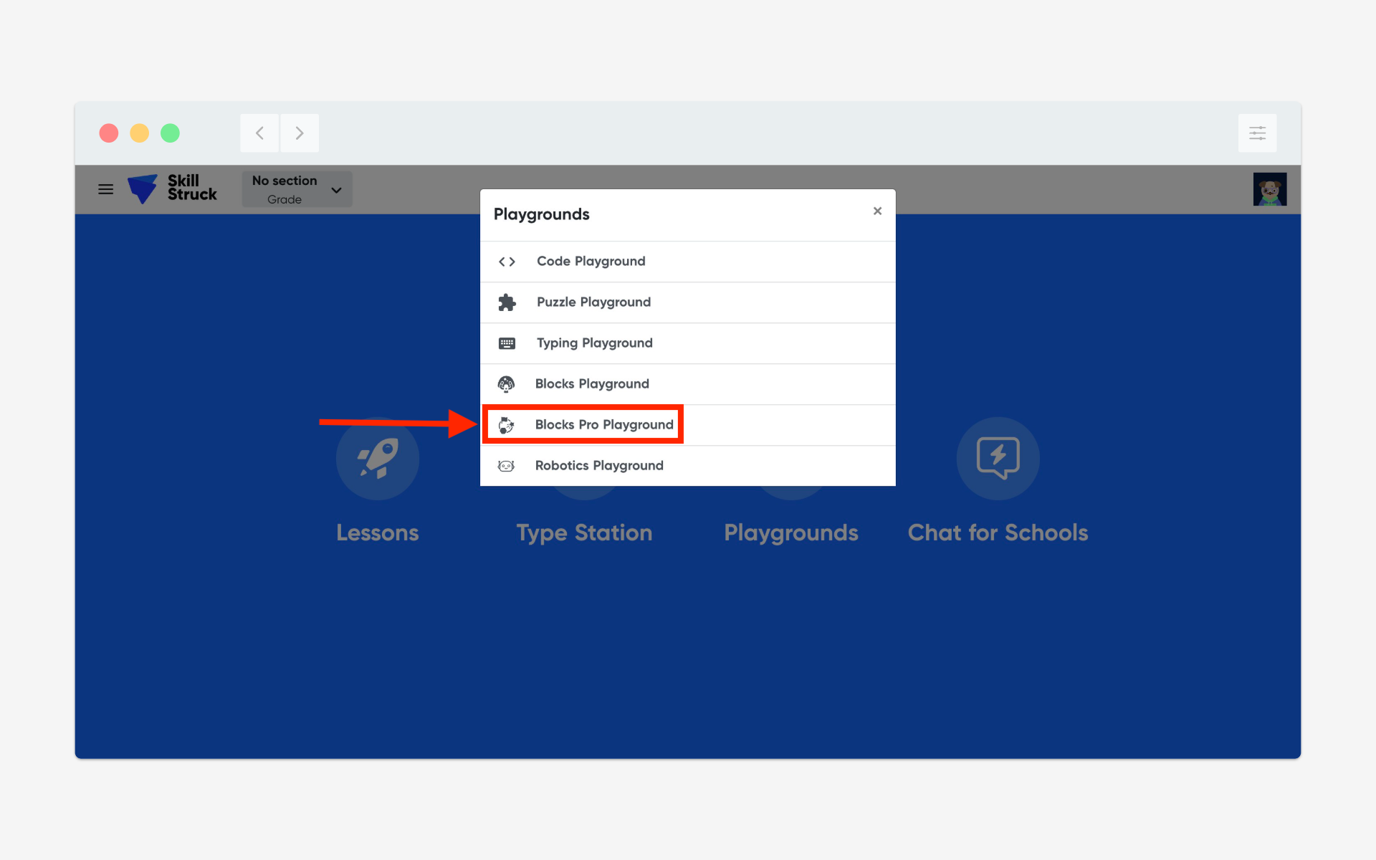This screenshot has width=1376, height=860.
Task: Click the Robotics Playground robot icon
Action: 506,466
